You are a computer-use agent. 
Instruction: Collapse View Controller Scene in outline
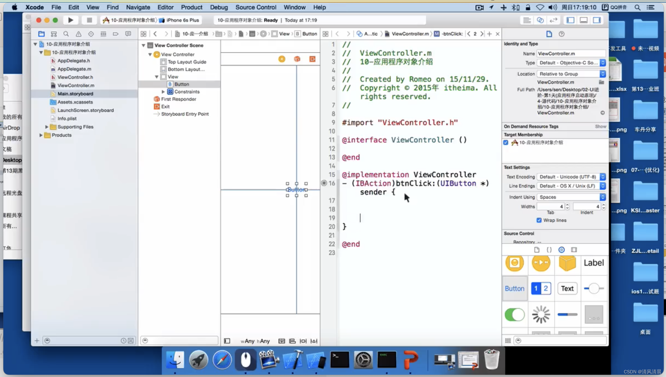143,45
